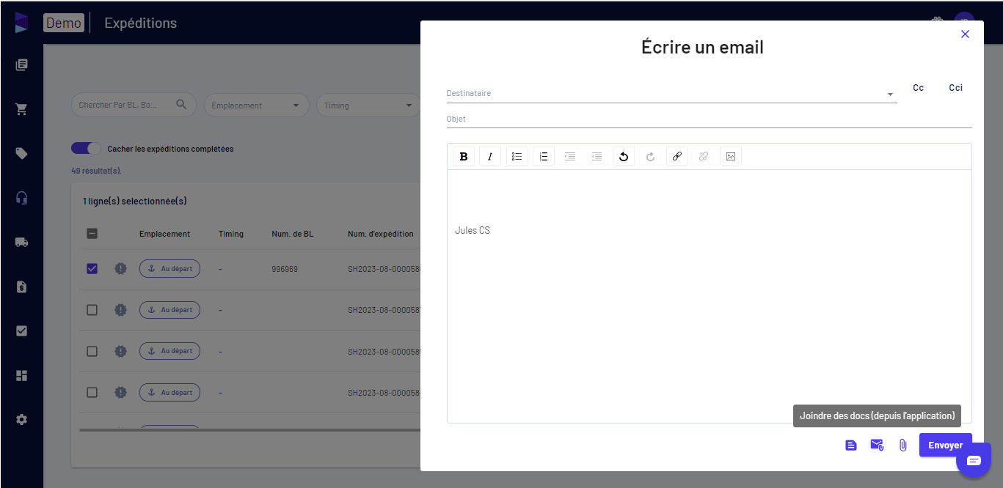Insert a hyperlink in the email body
Image resolution: width=1003 pixels, height=488 pixels.
(x=677, y=156)
